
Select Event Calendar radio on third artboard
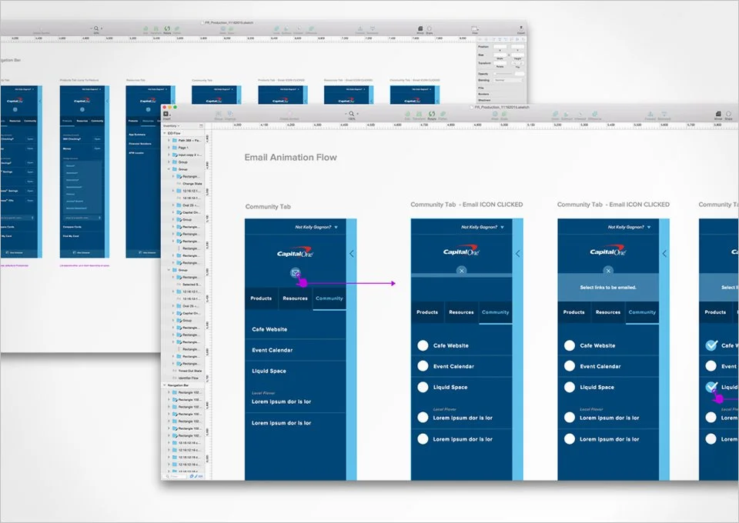pos(570,366)
